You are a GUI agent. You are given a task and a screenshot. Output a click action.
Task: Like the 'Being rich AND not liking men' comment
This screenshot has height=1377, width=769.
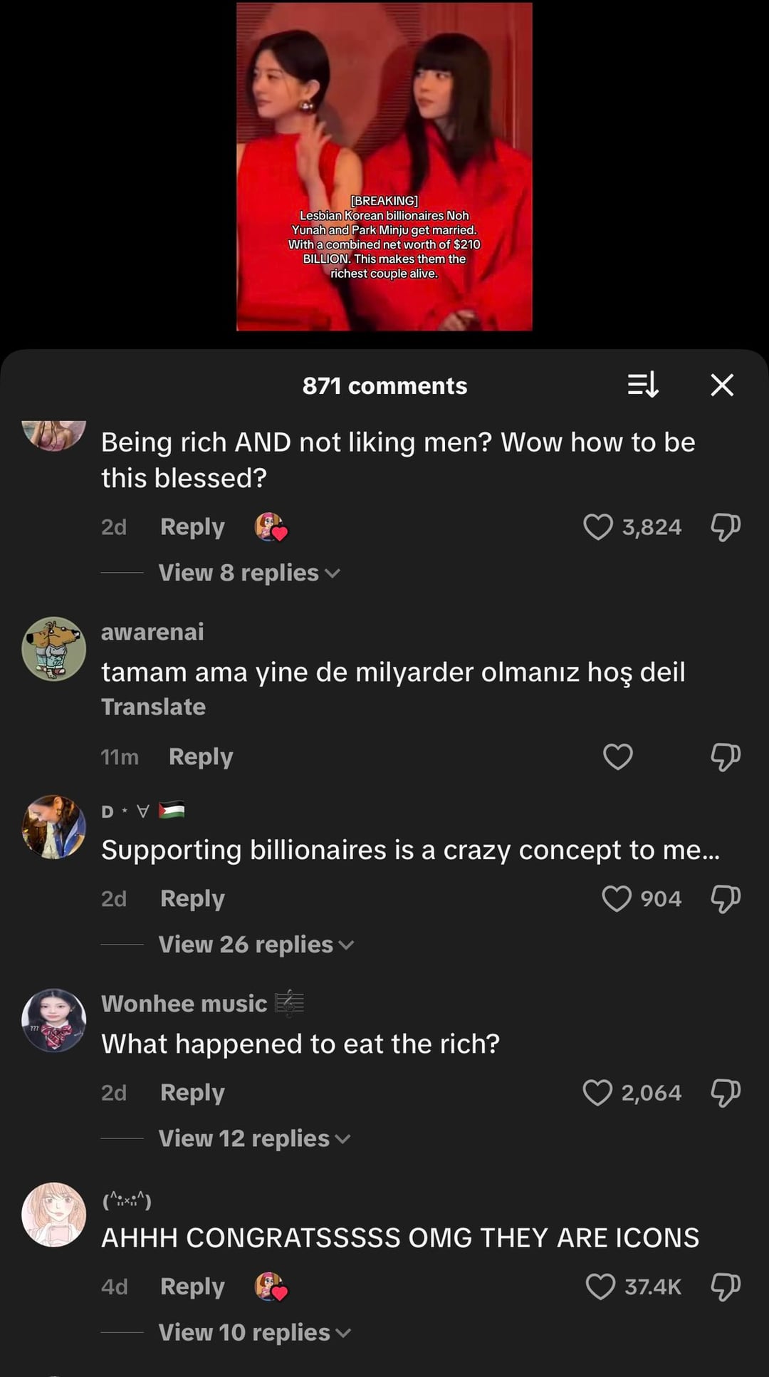[x=598, y=527]
